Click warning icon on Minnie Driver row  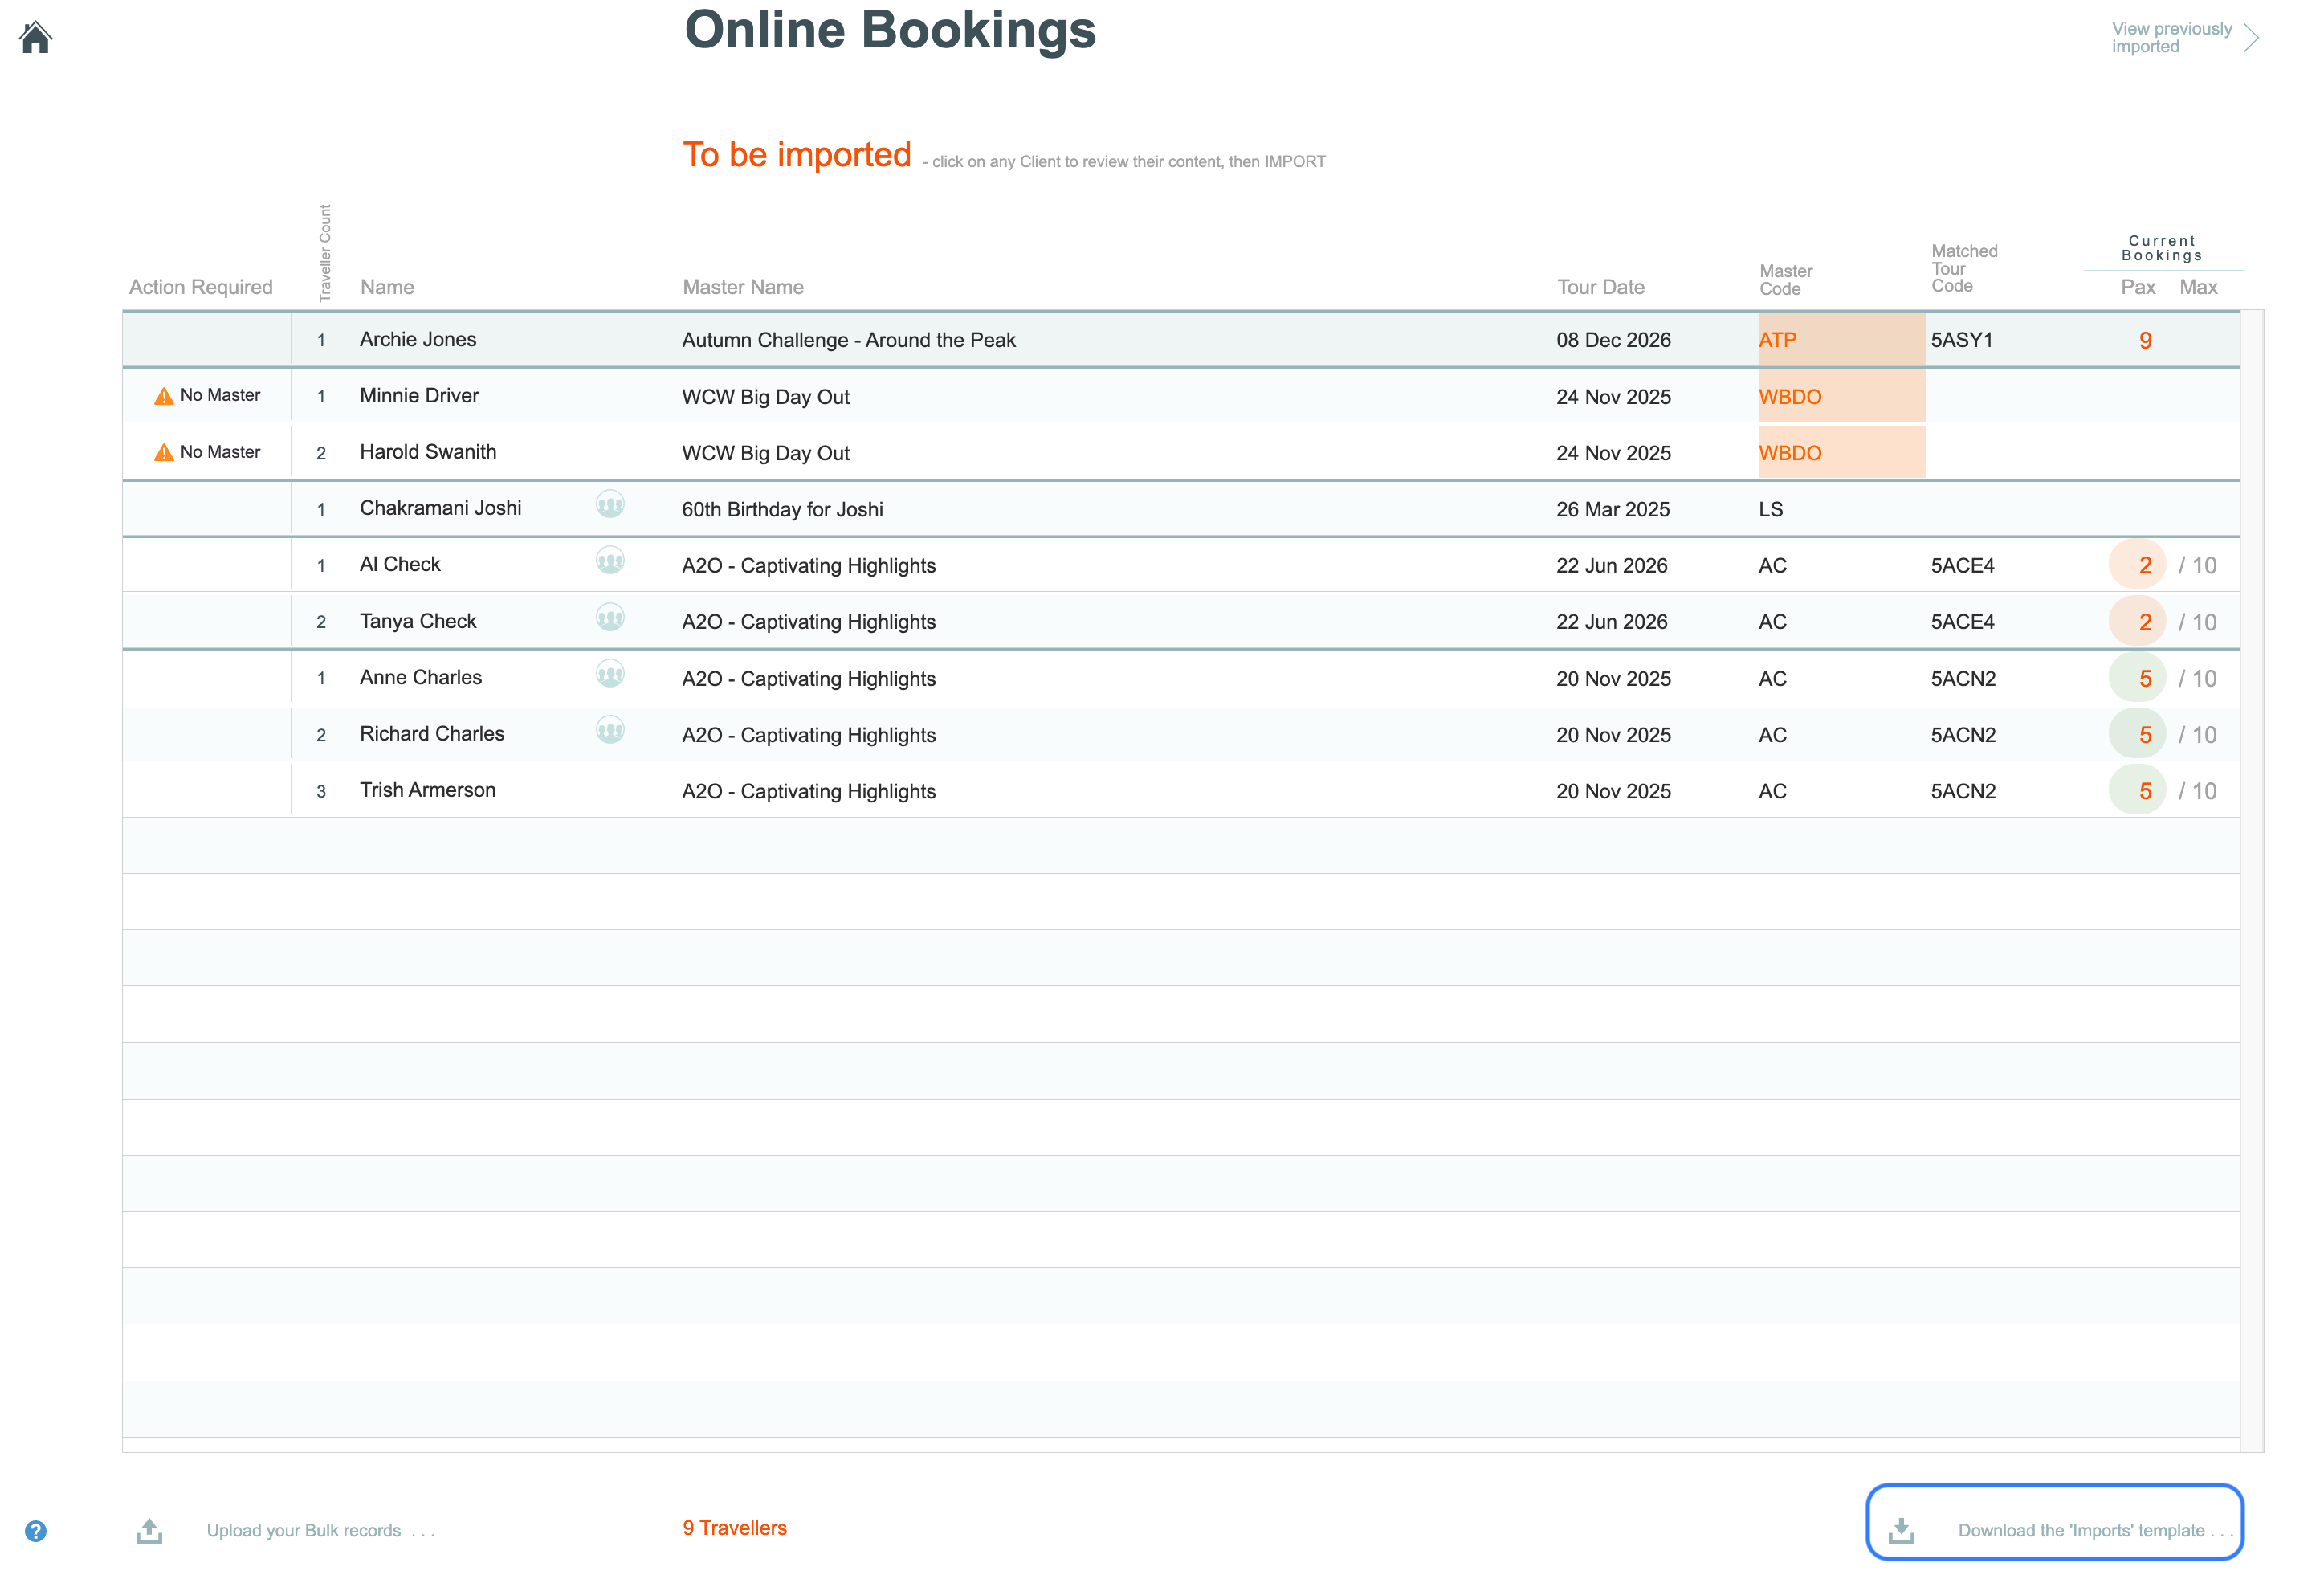(164, 396)
